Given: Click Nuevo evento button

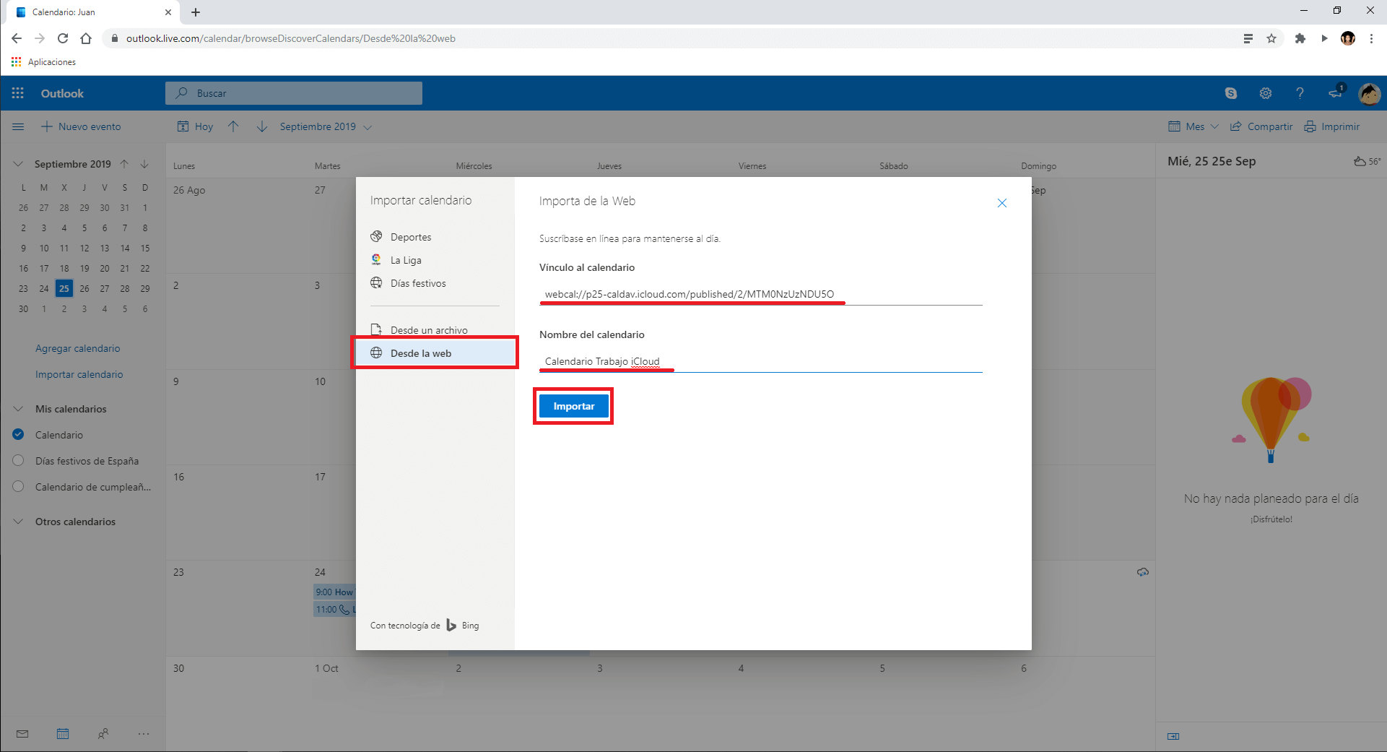Looking at the screenshot, I should [x=81, y=126].
